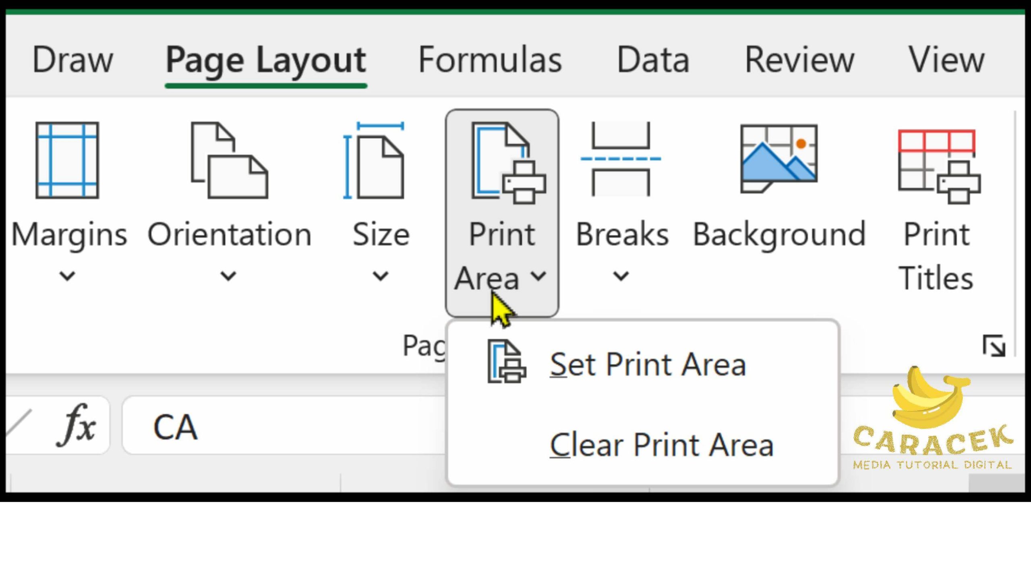The width and height of the screenshot is (1031, 580).
Task: Click the Breaks icon
Action: coord(621,159)
